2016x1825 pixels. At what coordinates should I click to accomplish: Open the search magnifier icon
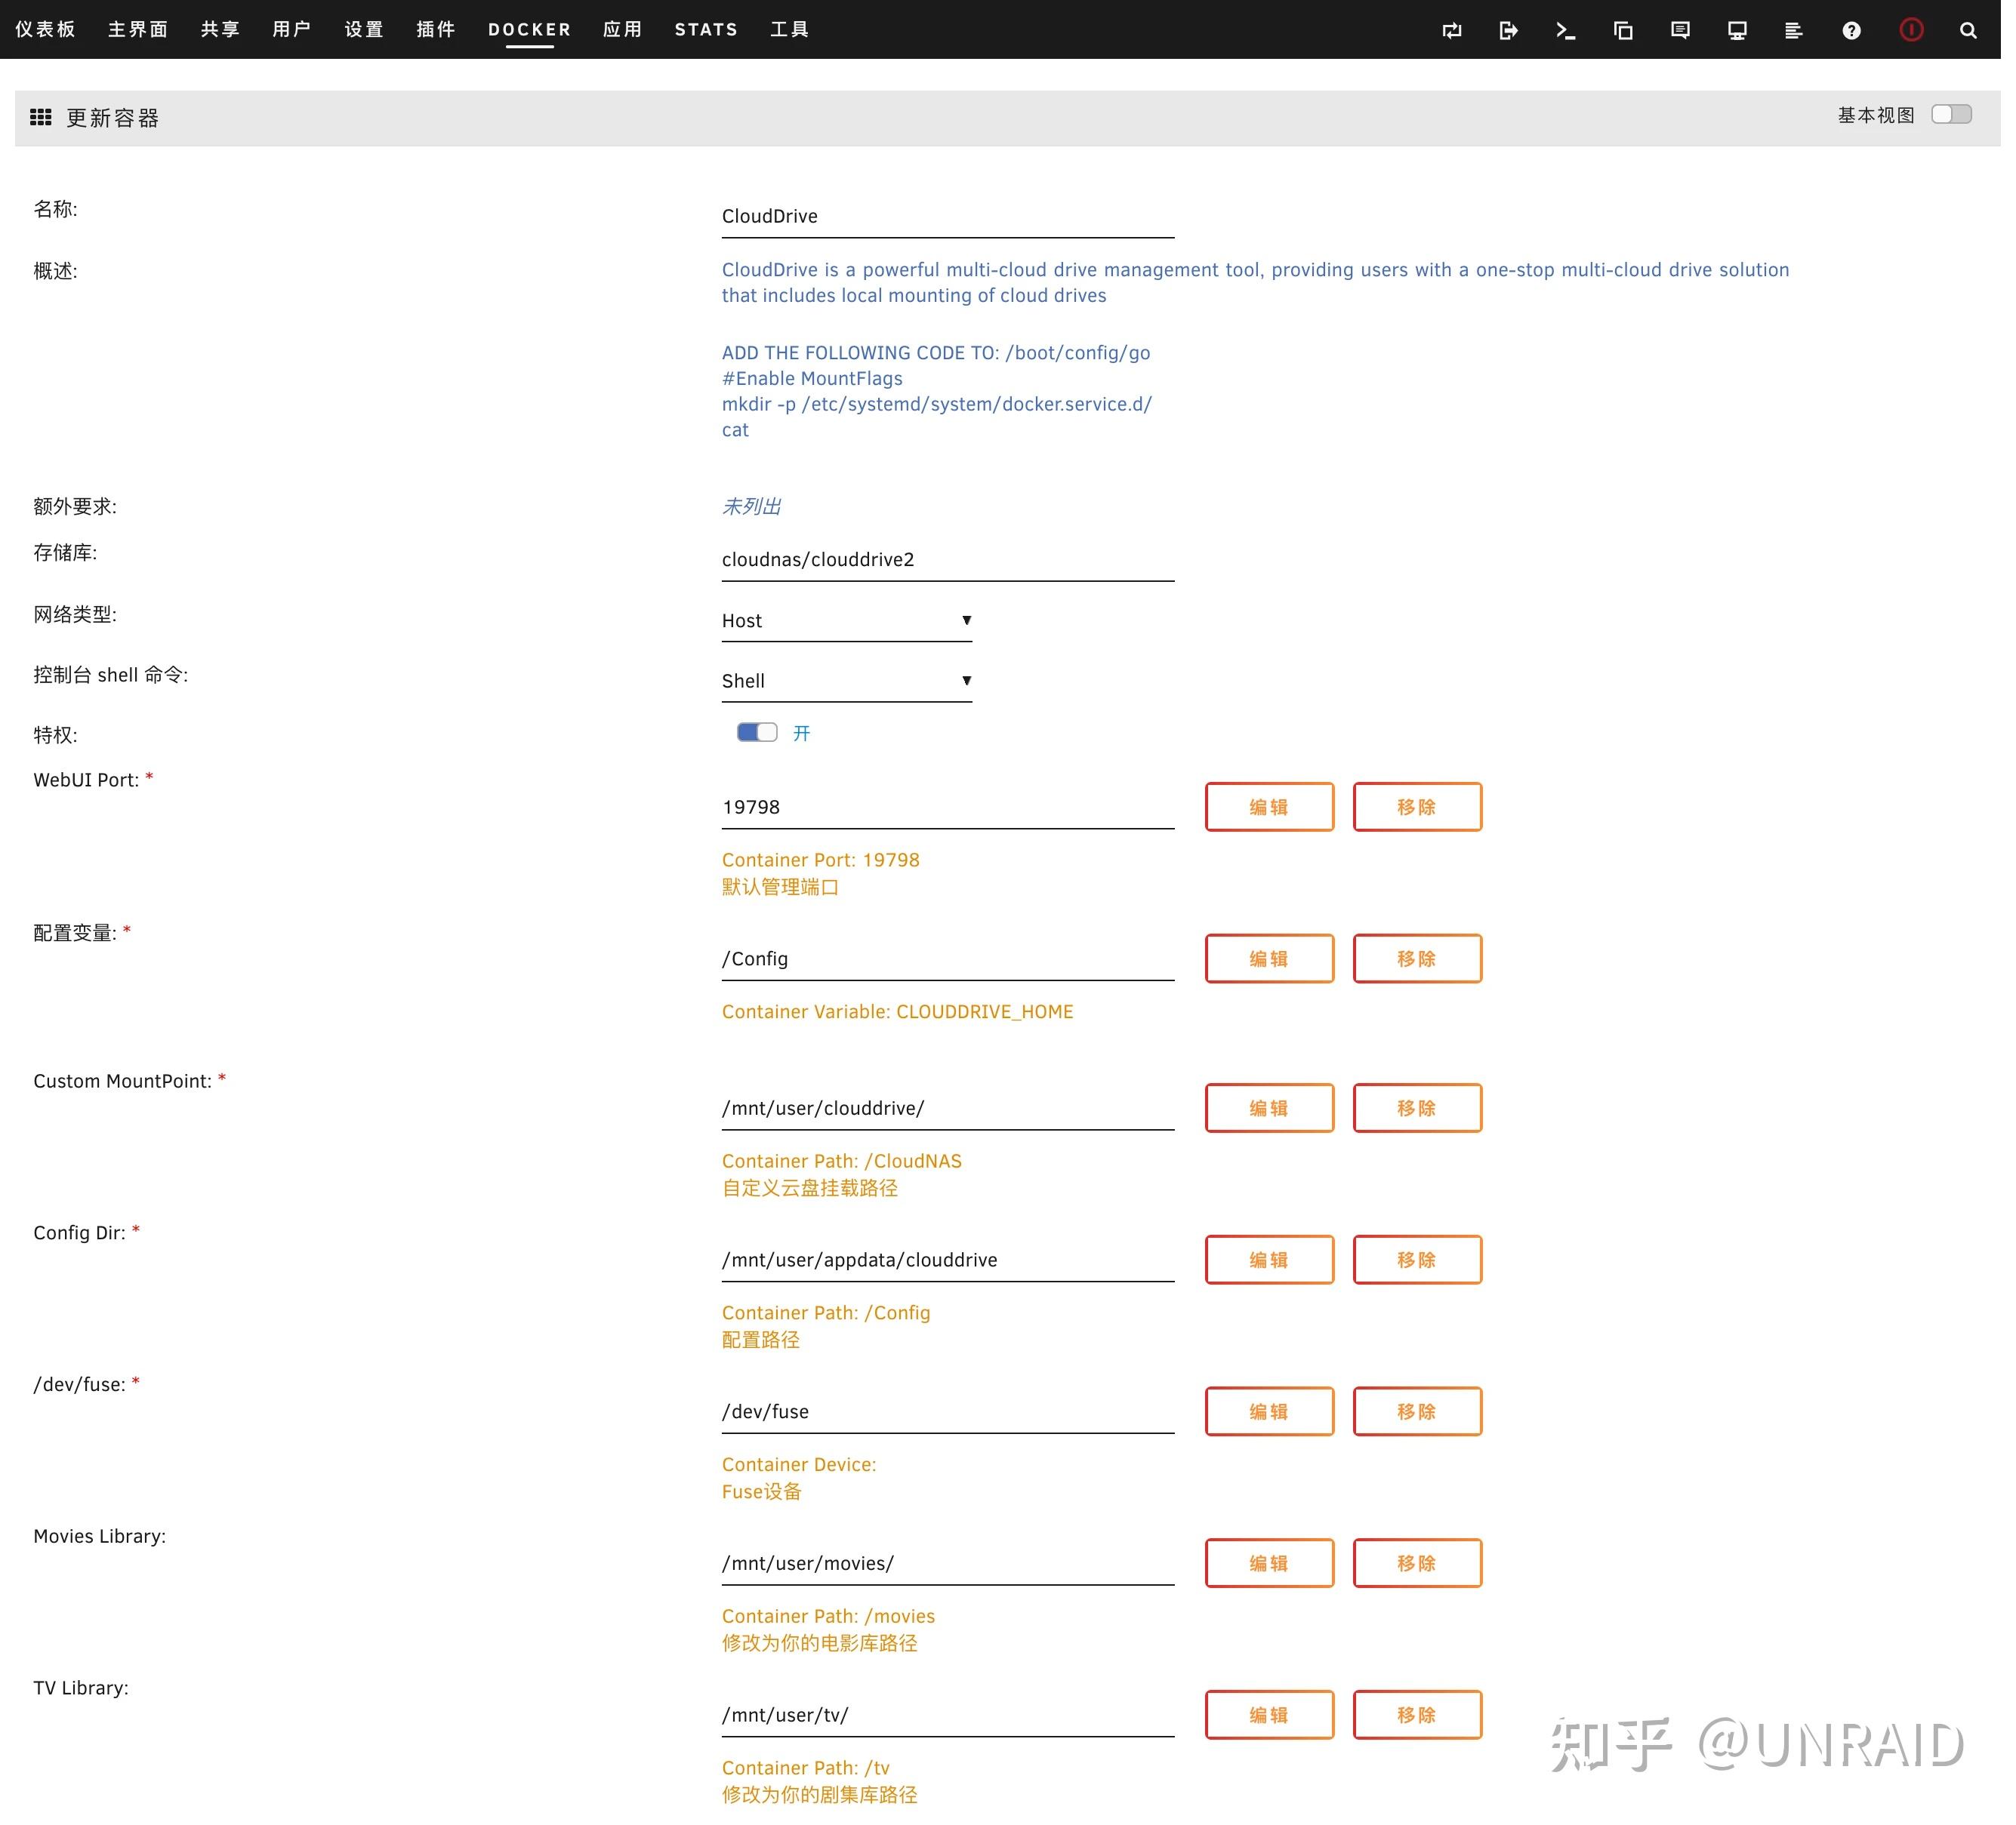1967,31
